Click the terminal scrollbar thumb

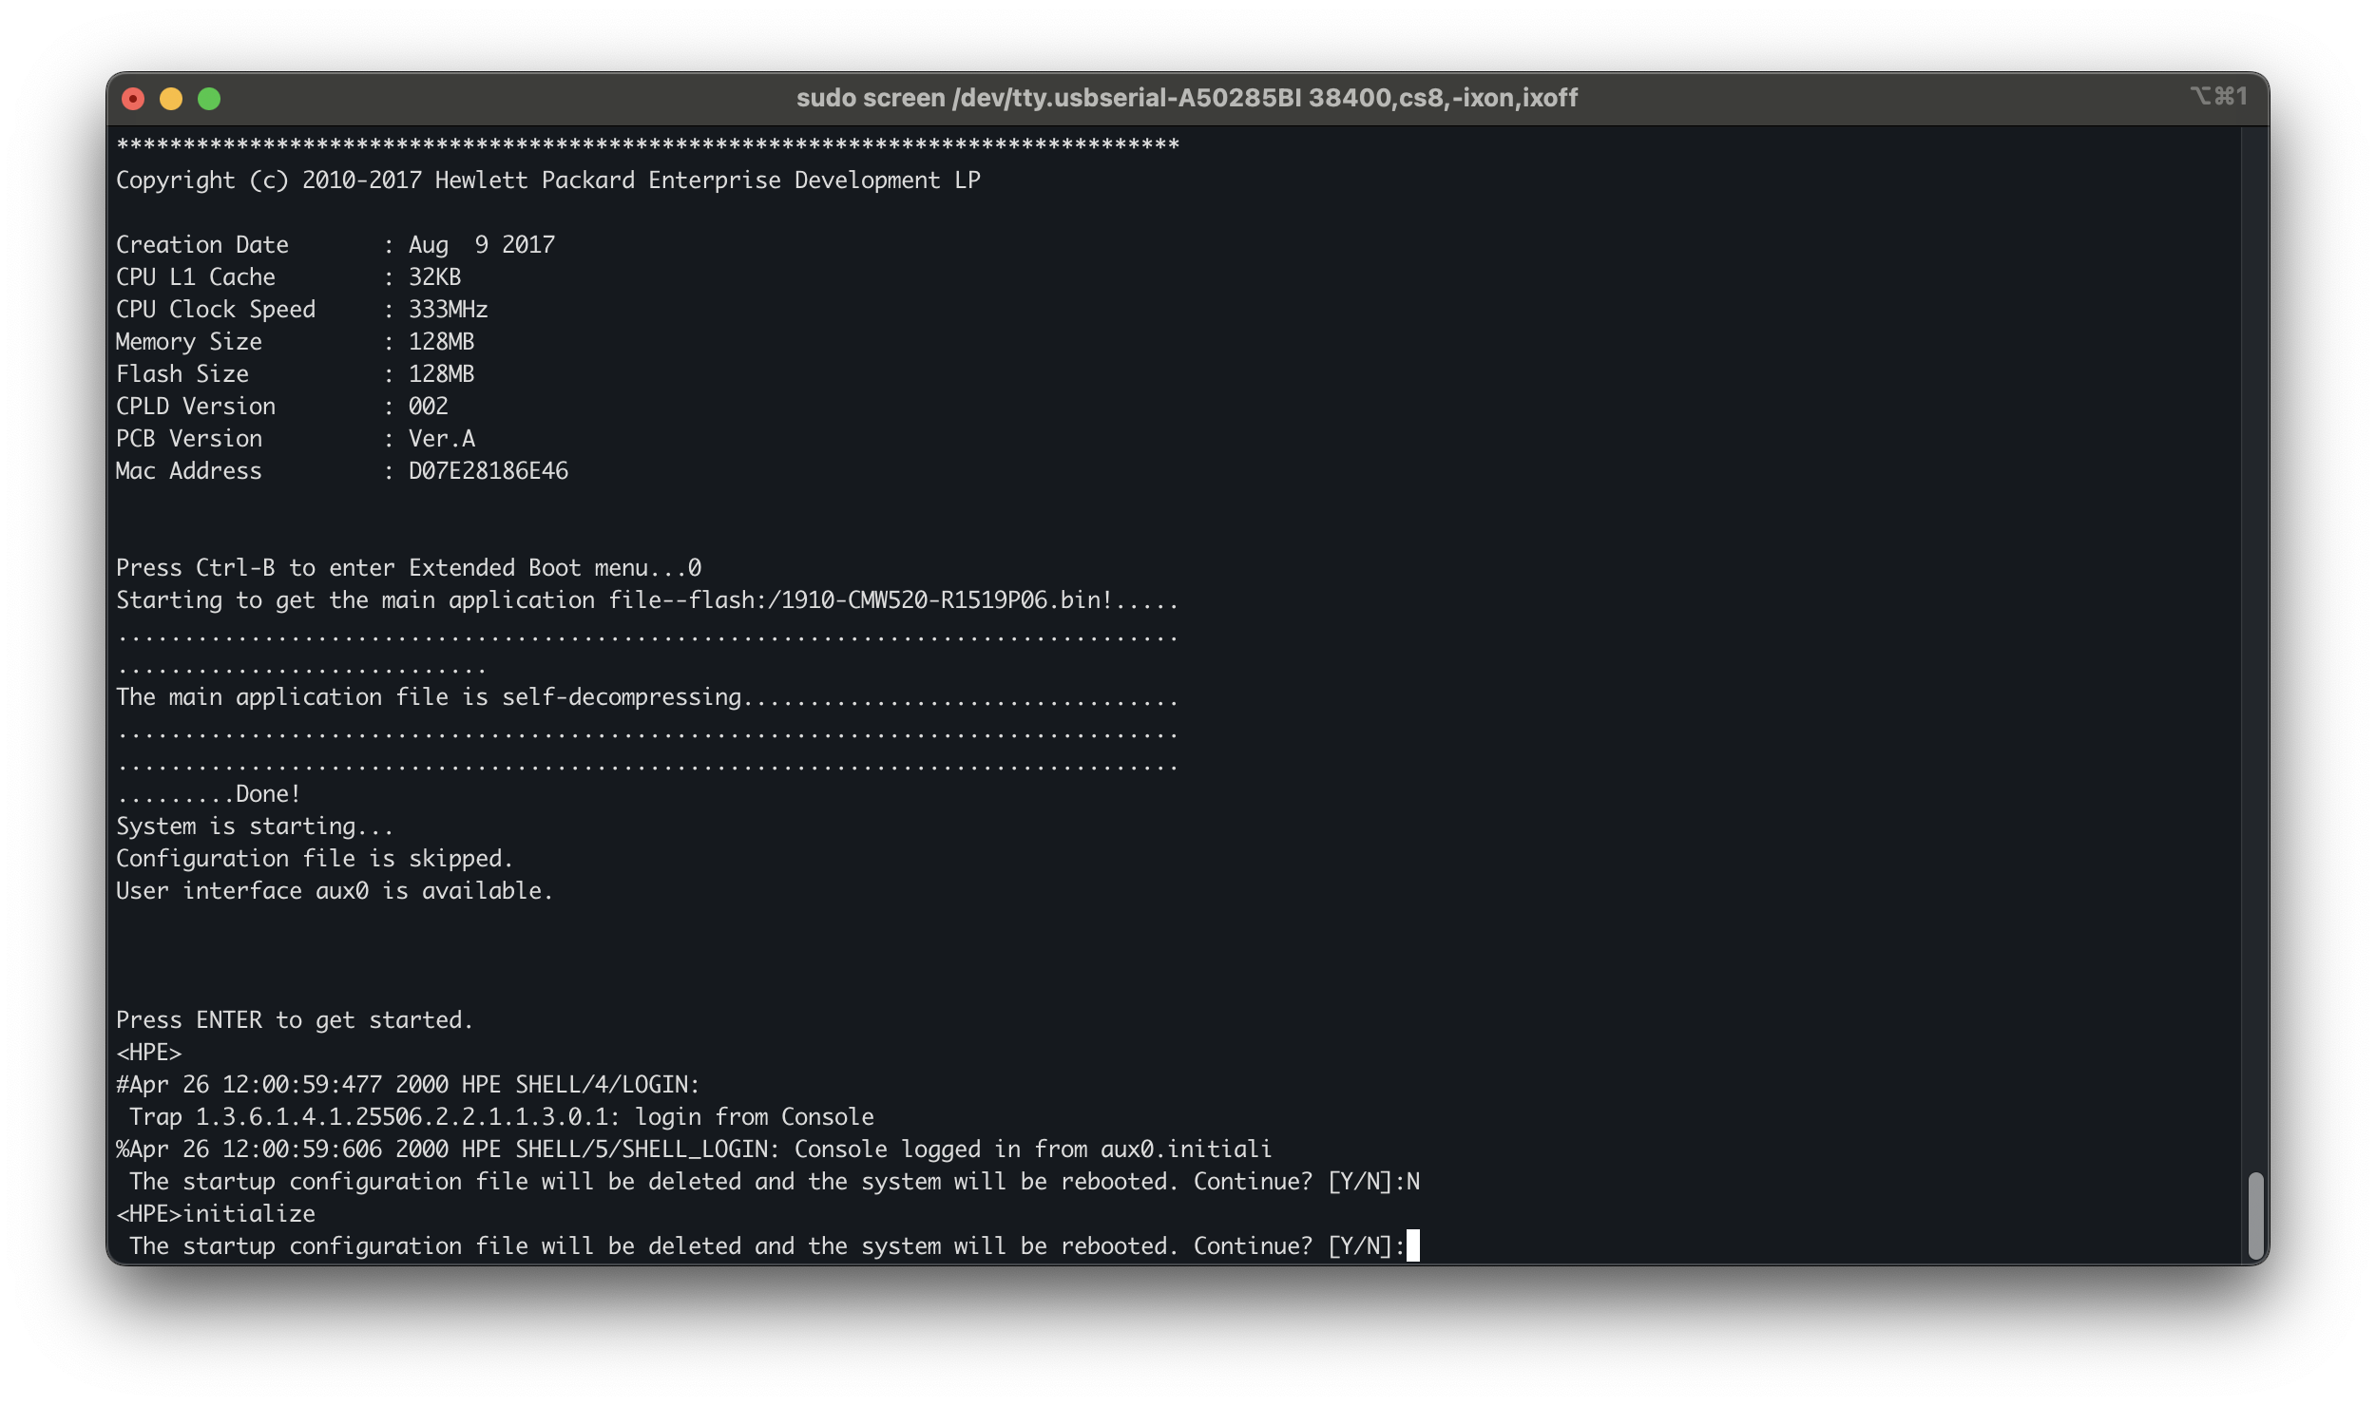[x=2255, y=1215]
